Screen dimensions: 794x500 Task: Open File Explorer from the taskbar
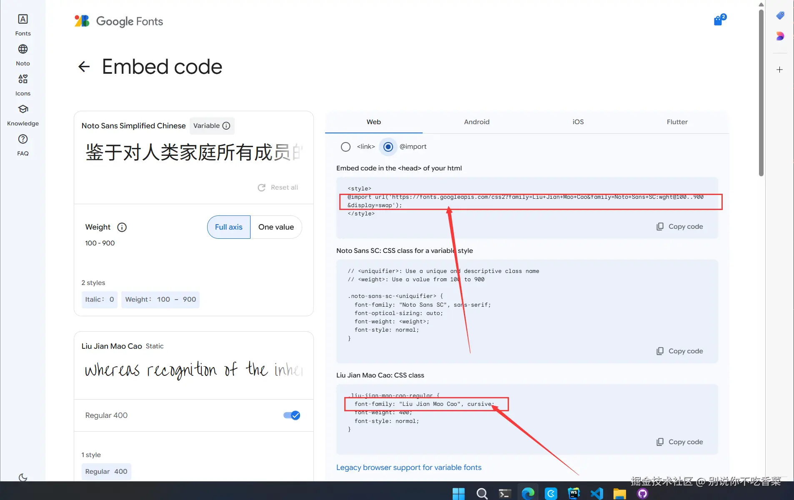tap(620, 493)
